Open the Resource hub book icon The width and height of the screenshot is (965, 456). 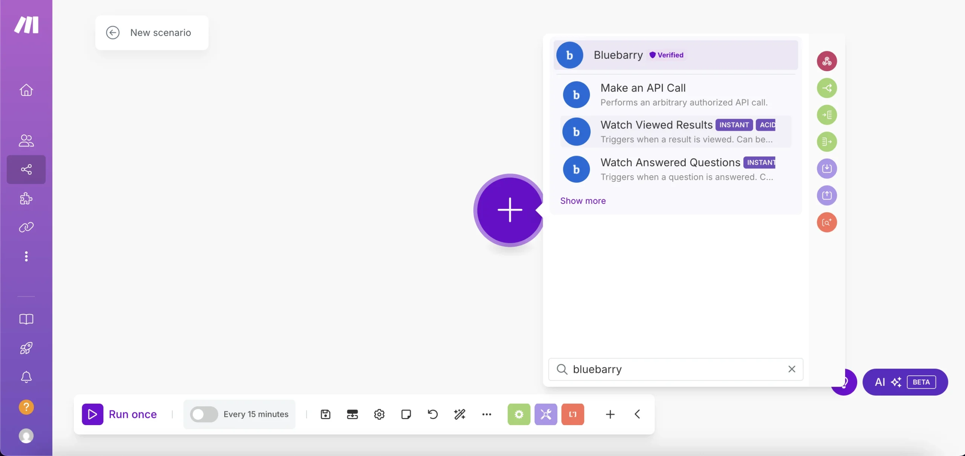[x=26, y=319]
